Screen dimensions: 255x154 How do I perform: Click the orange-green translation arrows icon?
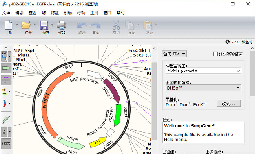(x=4, y=91)
